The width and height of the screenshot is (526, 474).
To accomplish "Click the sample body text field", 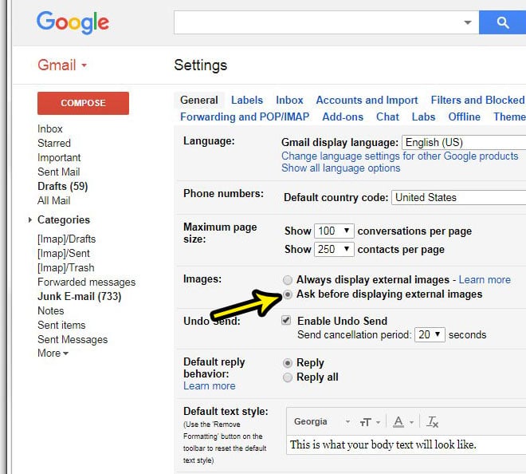I will (406, 444).
